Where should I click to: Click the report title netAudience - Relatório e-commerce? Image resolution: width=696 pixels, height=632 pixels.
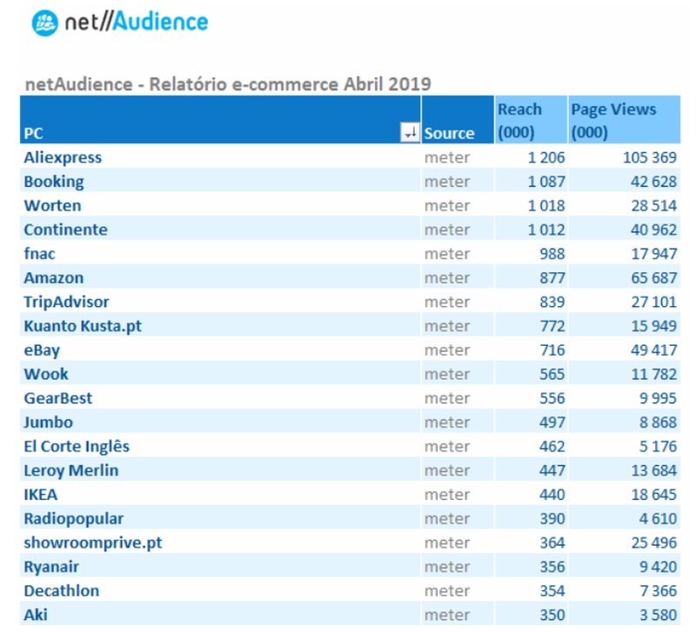pos(228,84)
